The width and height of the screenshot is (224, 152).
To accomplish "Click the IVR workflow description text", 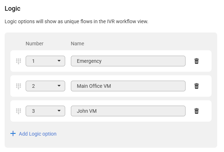I will point(76,21).
